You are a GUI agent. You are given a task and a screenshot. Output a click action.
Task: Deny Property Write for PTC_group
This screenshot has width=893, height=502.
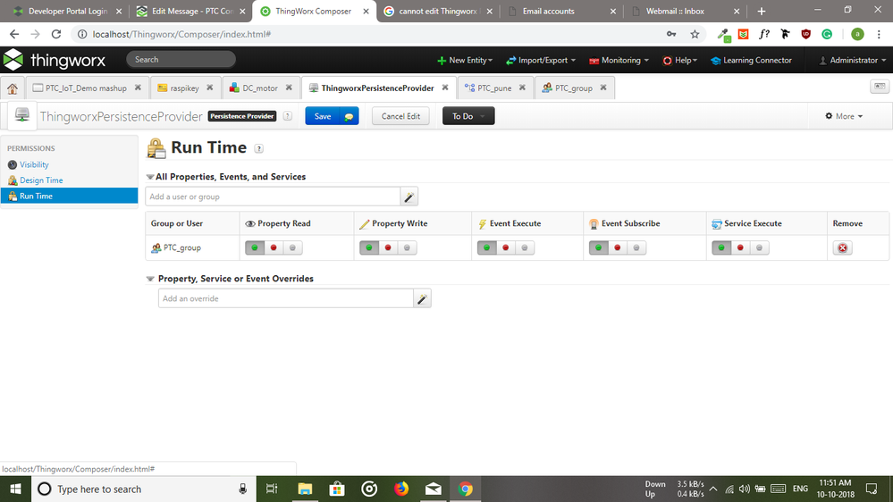389,248
